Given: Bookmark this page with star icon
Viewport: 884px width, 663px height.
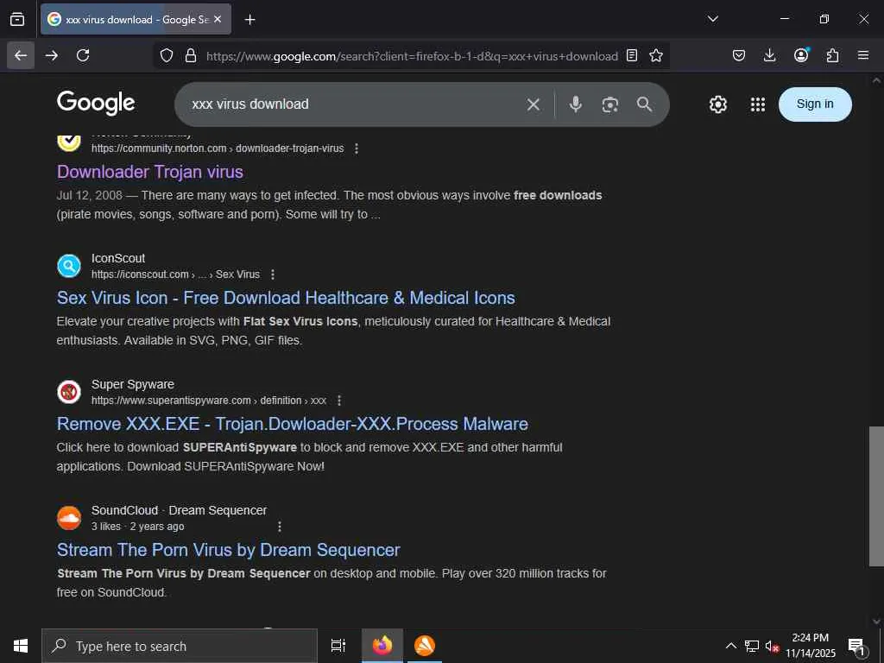Looking at the screenshot, I should [656, 55].
